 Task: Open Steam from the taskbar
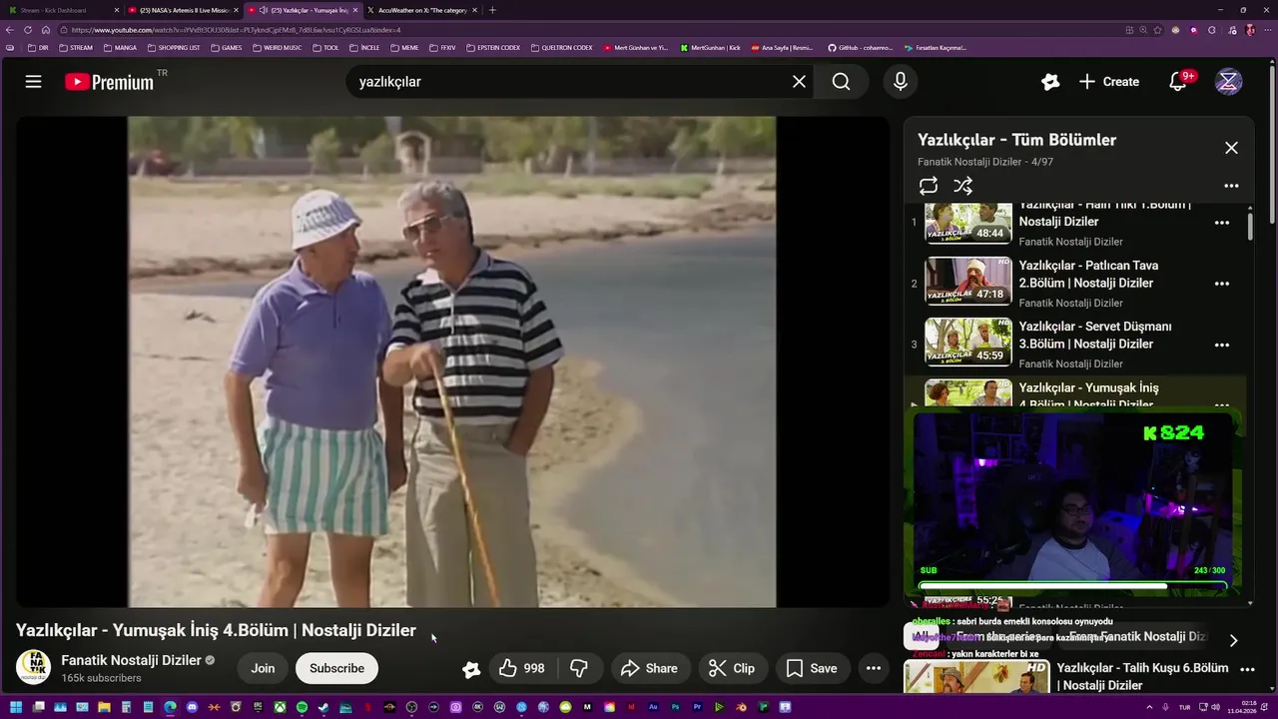pyautogui.click(x=323, y=707)
